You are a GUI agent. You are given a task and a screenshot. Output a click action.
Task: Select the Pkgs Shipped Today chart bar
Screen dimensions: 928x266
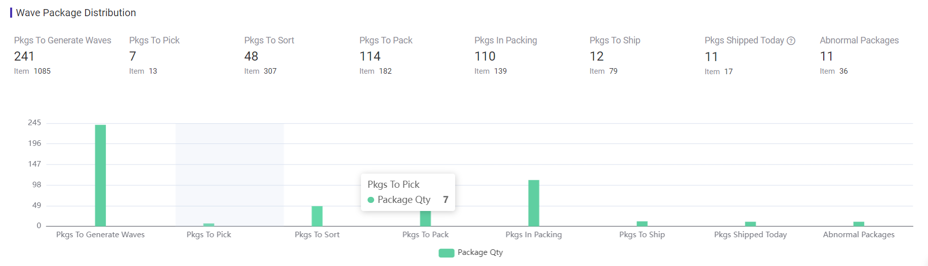click(750, 224)
